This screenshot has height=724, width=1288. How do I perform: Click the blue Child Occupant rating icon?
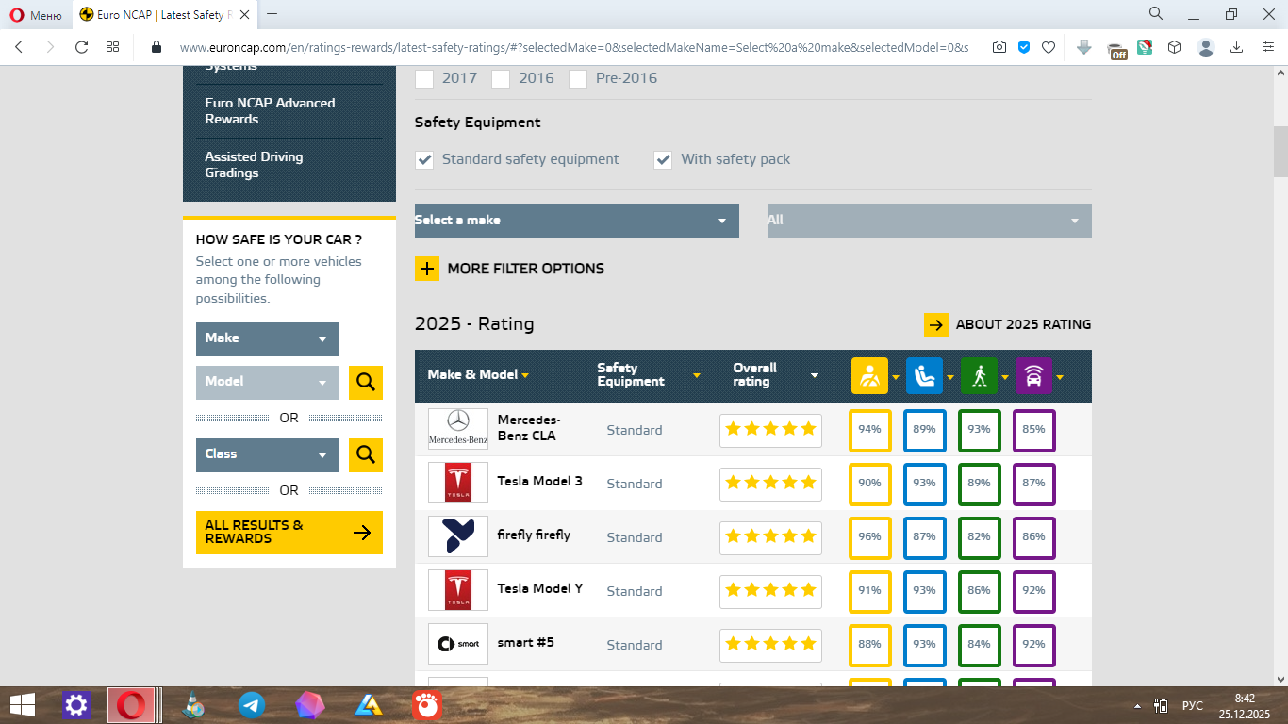[x=924, y=376]
